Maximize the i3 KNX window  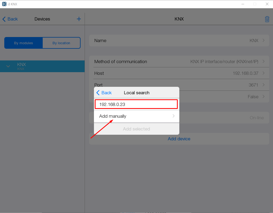(255, 4)
